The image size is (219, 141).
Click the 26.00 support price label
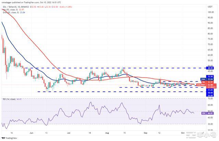[x=210, y=95]
